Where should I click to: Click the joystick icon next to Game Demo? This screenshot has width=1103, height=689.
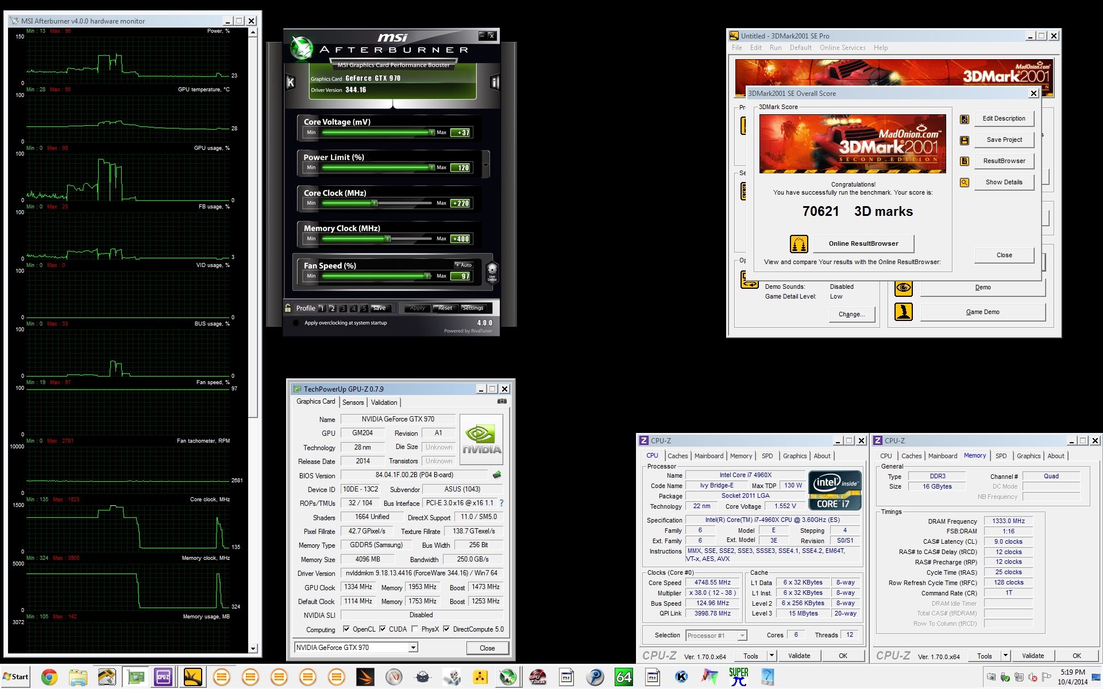tap(904, 312)
